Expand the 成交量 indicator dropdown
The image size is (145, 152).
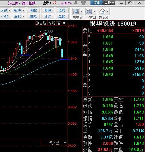[x=65, y=143]
